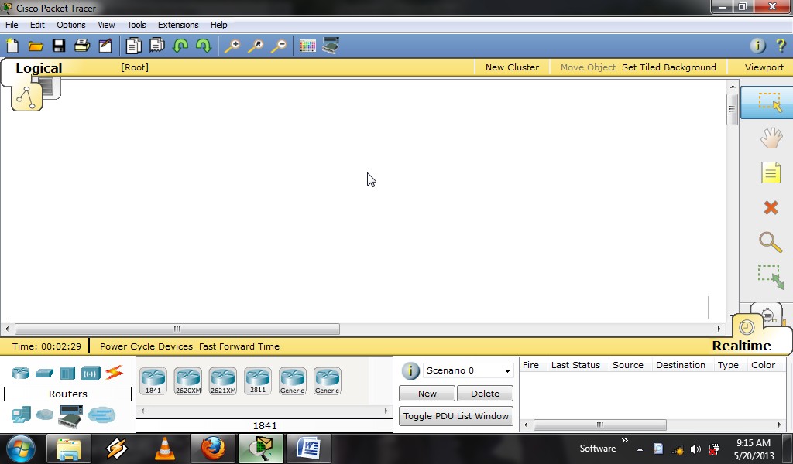Undo the last action with the left green arrow
This screenshot has width=793, height=464.
point(180,46)
